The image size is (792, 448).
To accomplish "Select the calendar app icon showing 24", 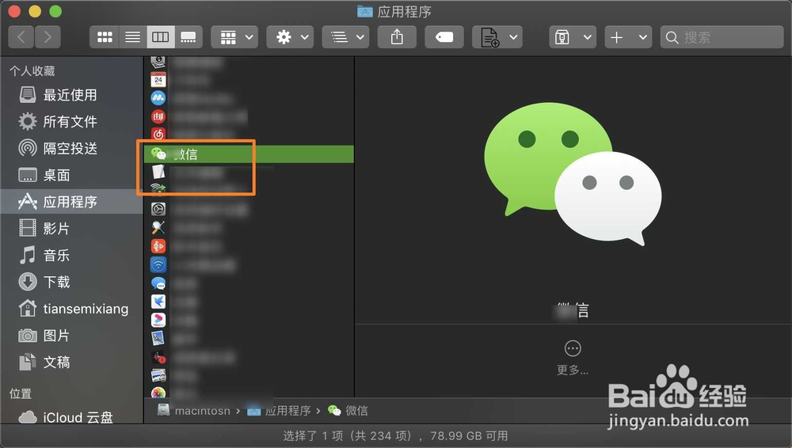I will [158, 79].
